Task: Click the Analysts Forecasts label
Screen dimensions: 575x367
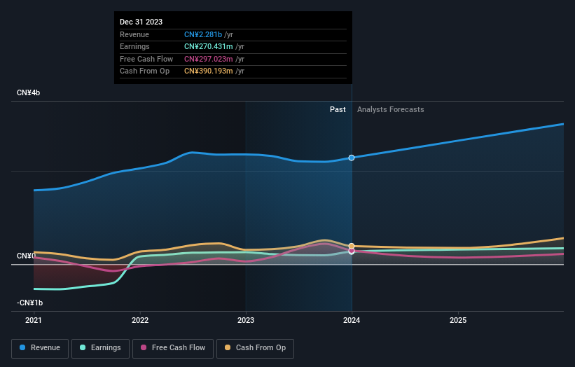Action: click(x=391, y=110)
